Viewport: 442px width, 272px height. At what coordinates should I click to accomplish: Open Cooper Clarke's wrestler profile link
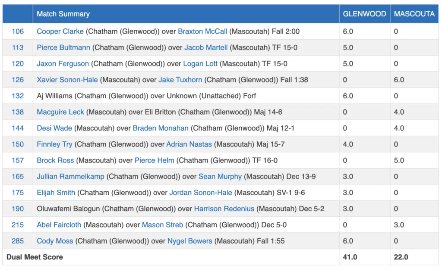click(x=60, y=31)
